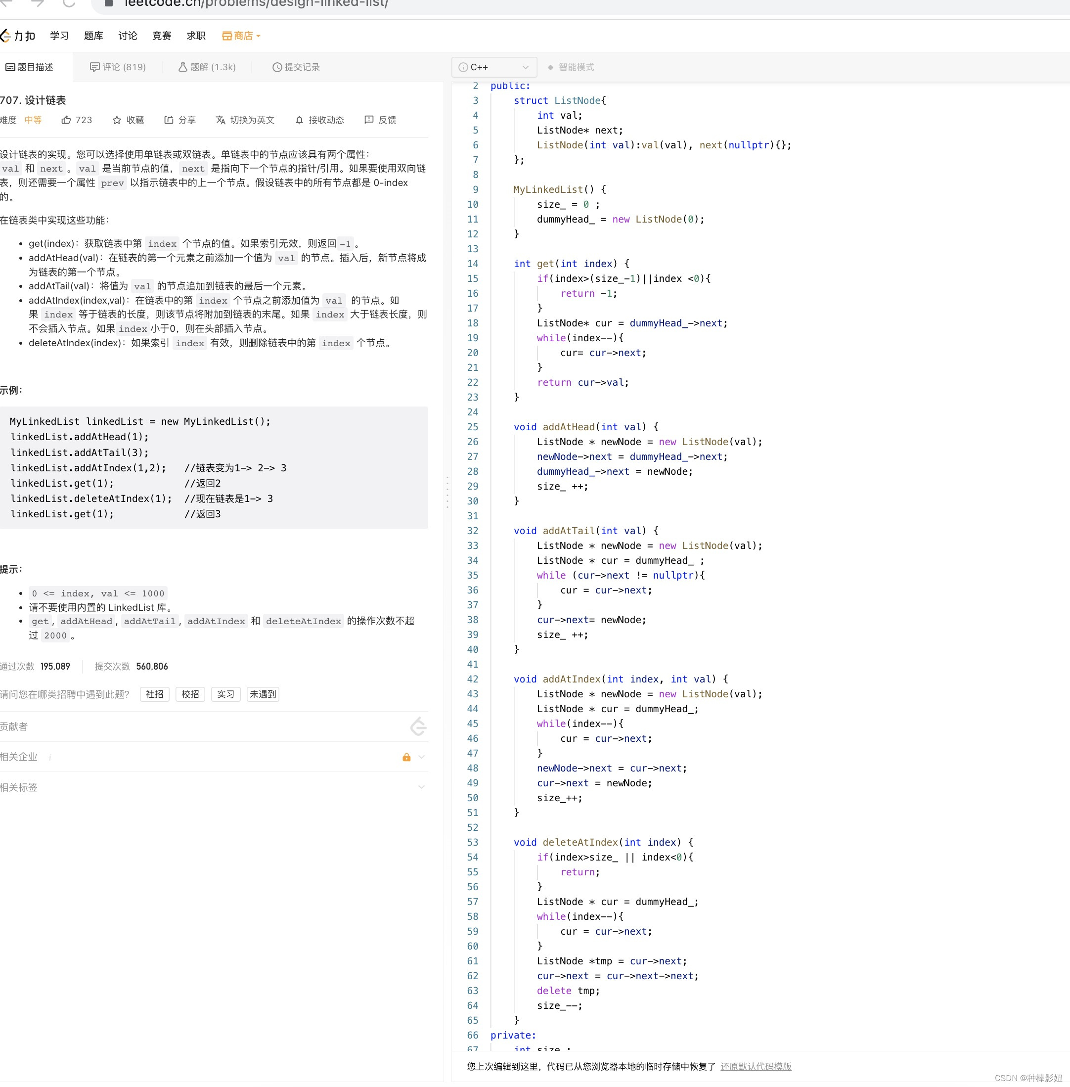The width and height of the screenshot is (1070, 1087).
Task: Click the thumbs-up like icon (723)
Action: pyautogui.click(x=66, y=120)
